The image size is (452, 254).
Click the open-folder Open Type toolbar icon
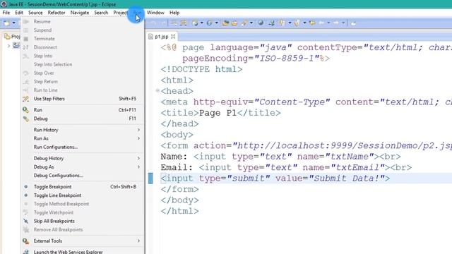(225, 23)
